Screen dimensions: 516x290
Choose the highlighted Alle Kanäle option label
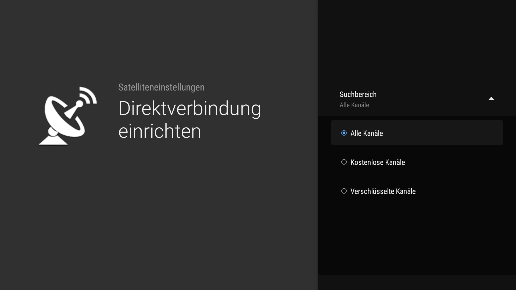(x=366, y=133)
